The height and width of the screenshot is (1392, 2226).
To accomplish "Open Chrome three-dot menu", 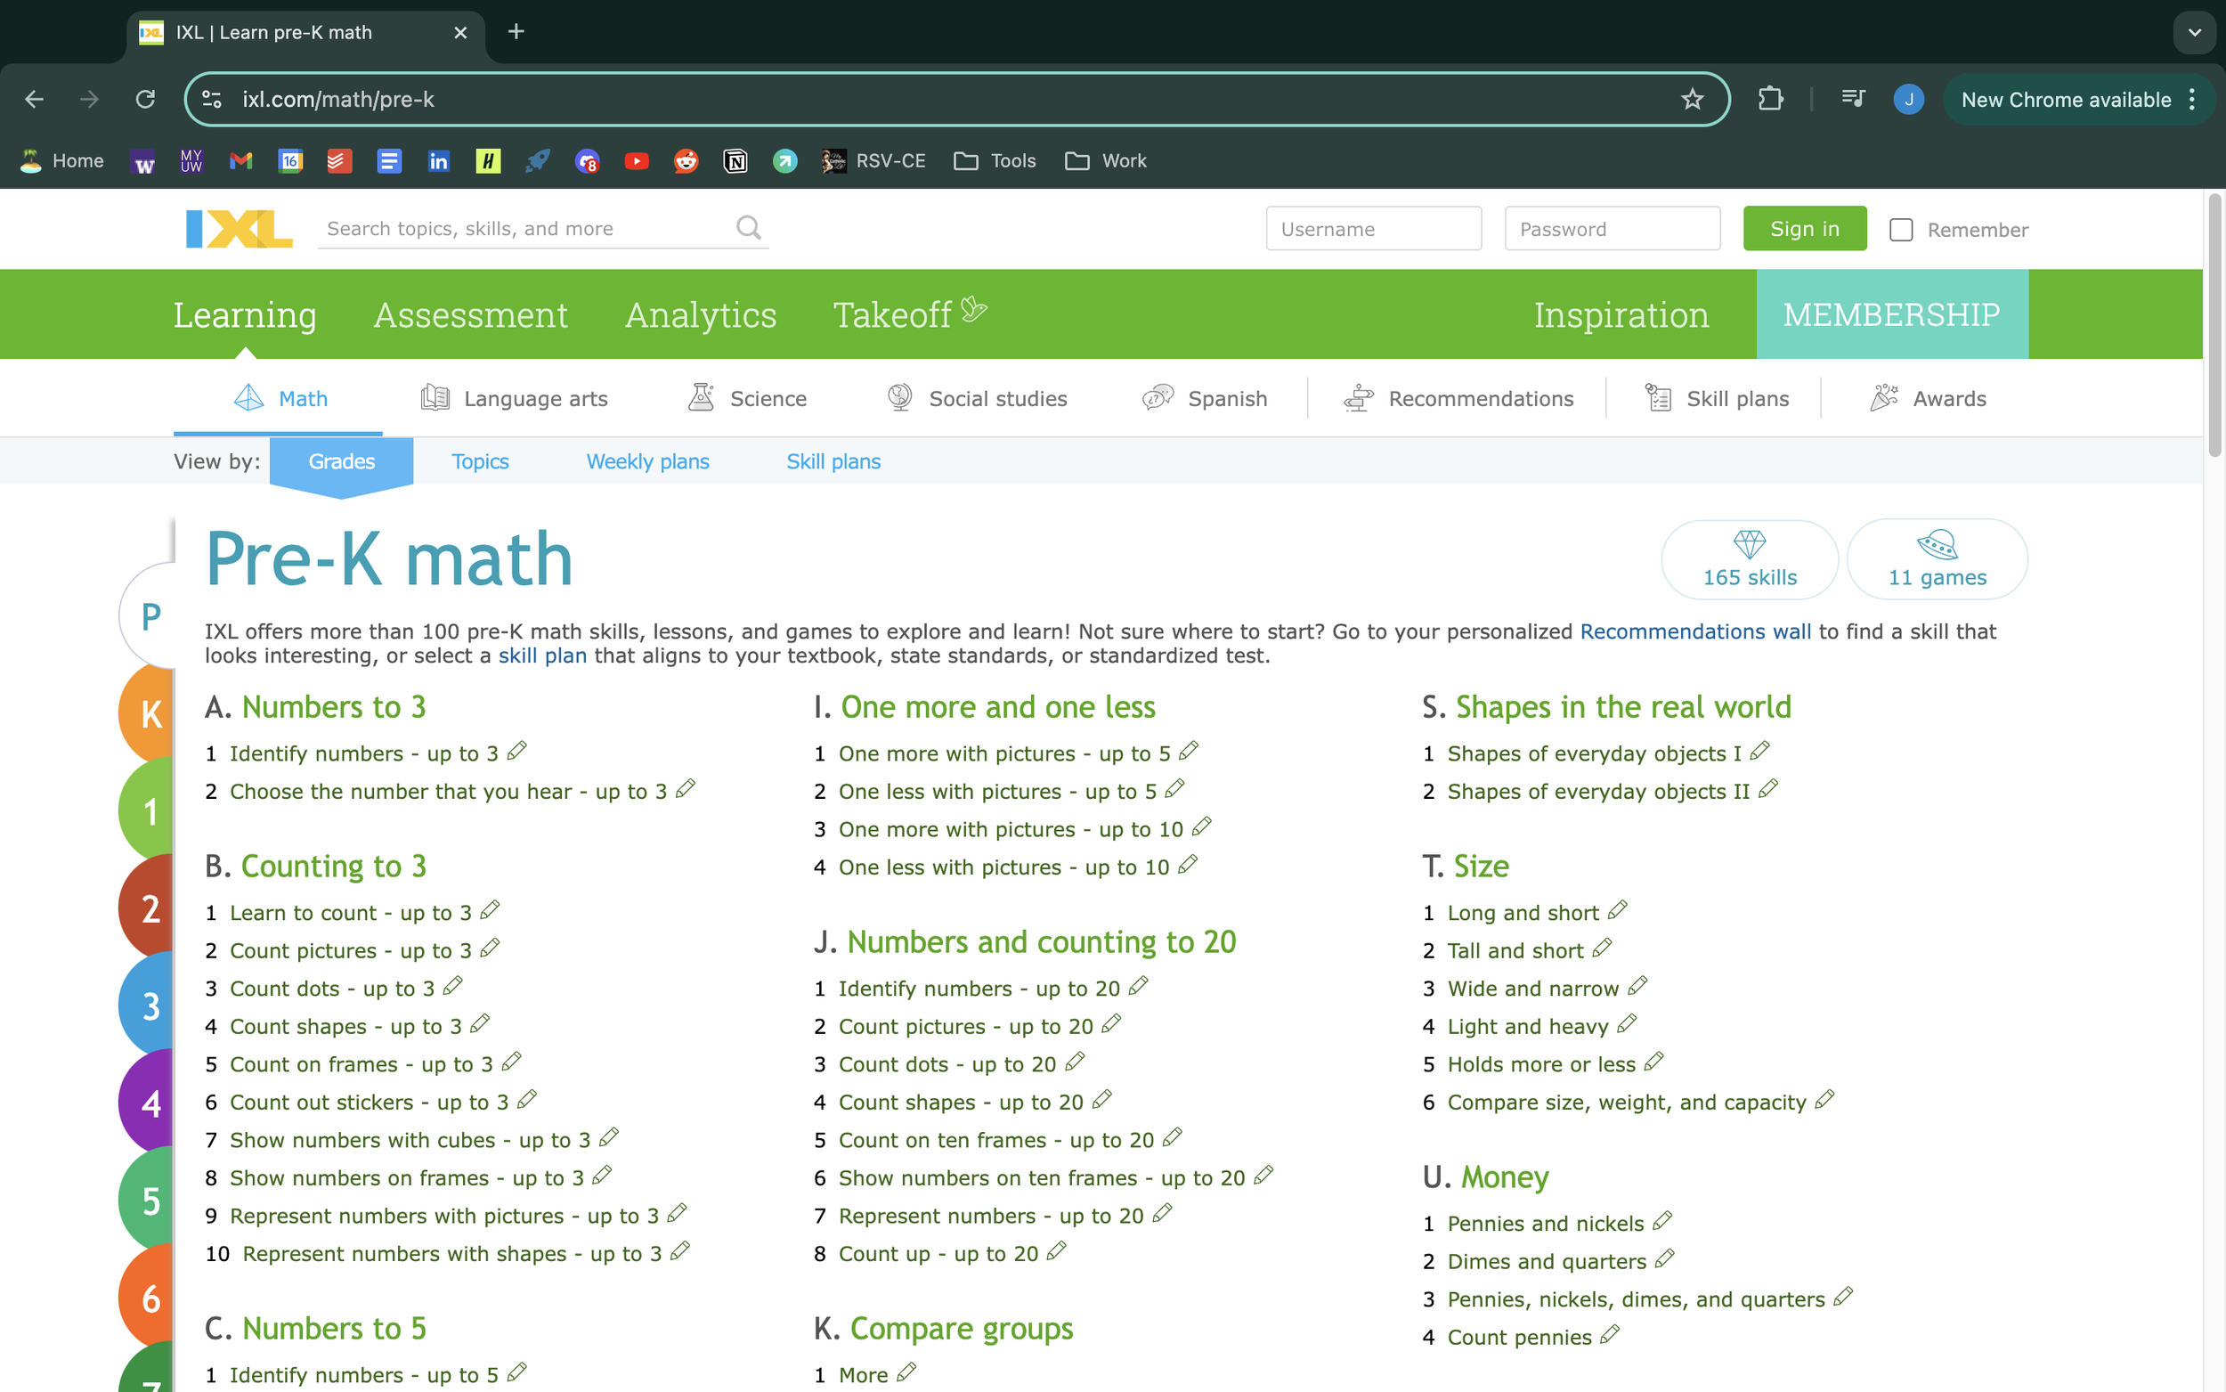I will 2192,100.
